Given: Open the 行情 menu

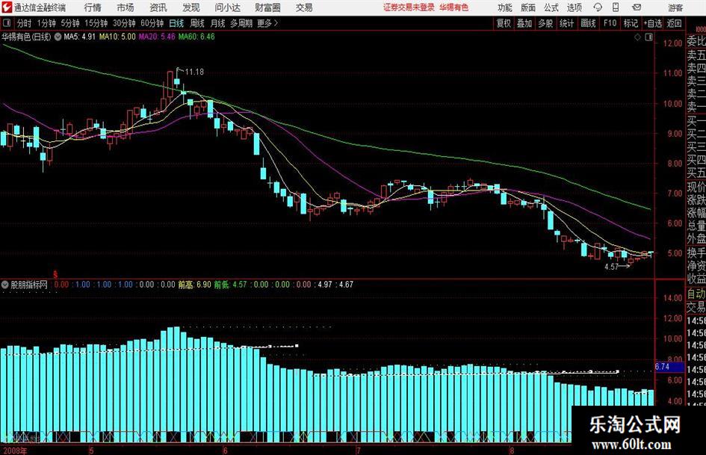Looking at the screenshot, I should click(x=93, y=7).
